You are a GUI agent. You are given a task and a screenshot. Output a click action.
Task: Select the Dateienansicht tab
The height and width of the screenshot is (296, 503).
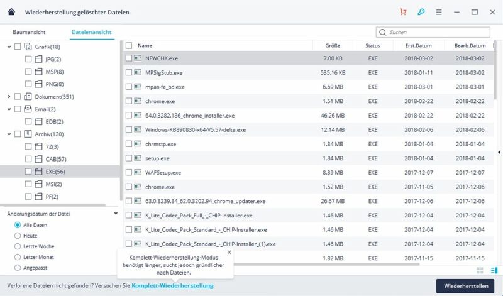click(x=91, y=32)
